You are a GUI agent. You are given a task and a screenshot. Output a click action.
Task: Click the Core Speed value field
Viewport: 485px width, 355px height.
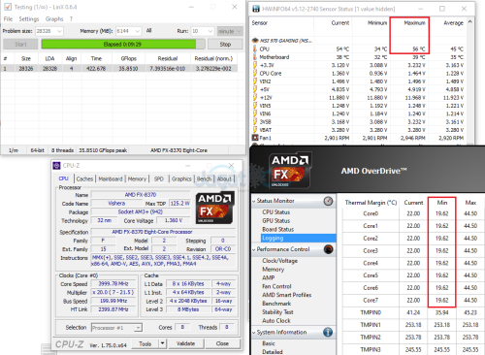coord(113,283)
